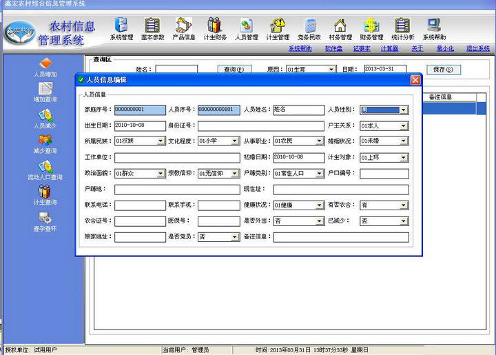496x355 pixels.
Task: Click the 户籍地 input field
Action: click(177, 190)
